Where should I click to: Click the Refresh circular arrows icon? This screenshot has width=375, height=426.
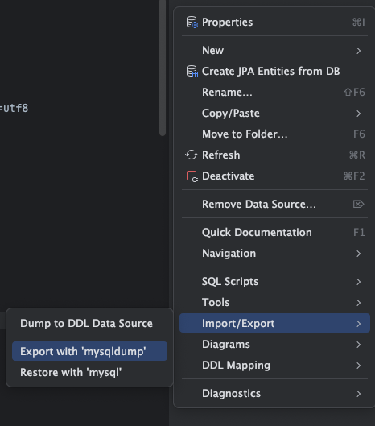coord(192,155)
